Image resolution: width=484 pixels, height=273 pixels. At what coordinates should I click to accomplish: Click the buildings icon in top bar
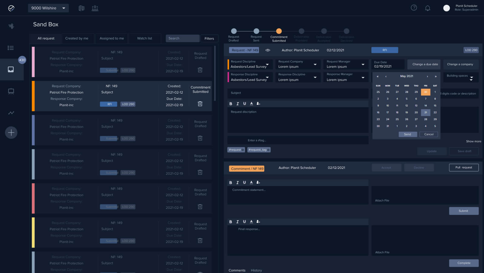coord(82,8)
